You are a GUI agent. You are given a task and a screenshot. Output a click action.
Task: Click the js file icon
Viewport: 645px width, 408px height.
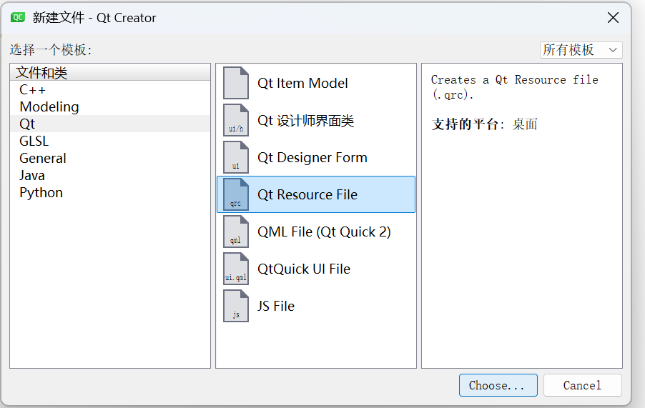pos(236,306)
